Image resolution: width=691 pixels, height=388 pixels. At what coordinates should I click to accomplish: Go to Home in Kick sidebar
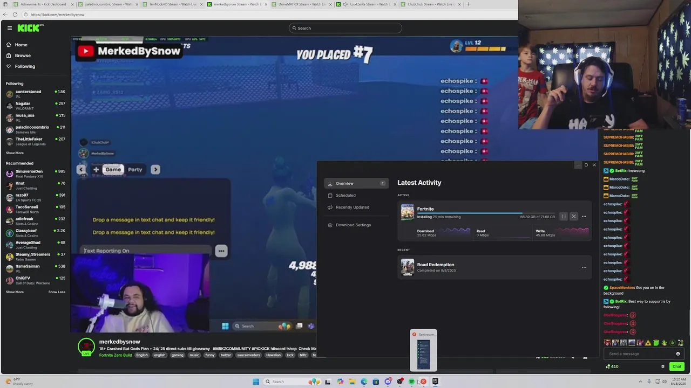point(21,45)
